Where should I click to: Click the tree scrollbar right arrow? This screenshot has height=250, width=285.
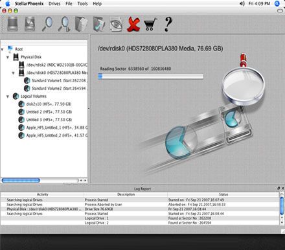pos(85,180)
